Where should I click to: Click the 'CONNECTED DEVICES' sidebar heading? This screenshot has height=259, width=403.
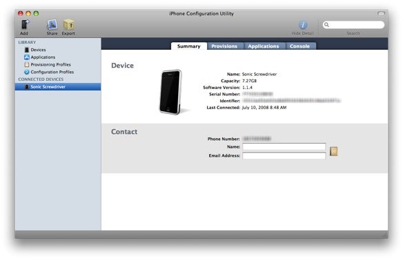click(x=41, y=79)
